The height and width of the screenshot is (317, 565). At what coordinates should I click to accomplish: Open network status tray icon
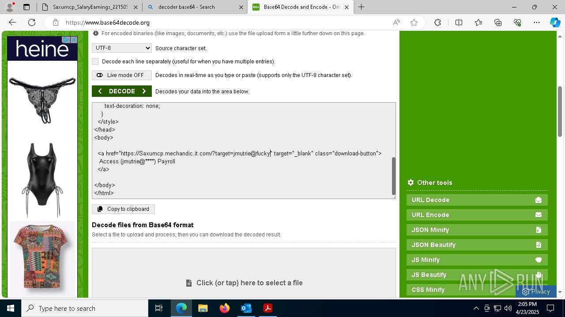[x=497, y=308]
